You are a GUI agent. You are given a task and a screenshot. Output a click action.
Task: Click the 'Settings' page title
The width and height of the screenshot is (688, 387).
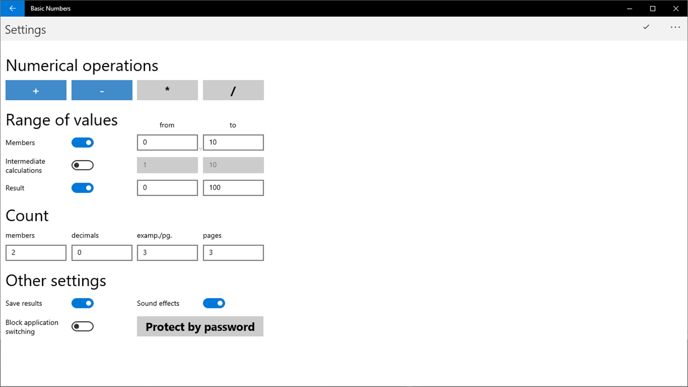(x=26, y=30)
